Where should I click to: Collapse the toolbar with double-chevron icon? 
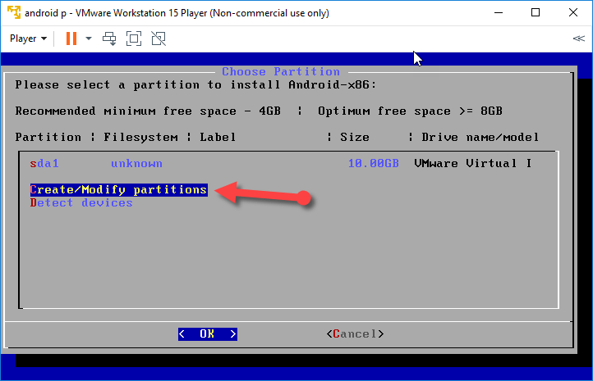pyautogui.click(x=578, y=39)
